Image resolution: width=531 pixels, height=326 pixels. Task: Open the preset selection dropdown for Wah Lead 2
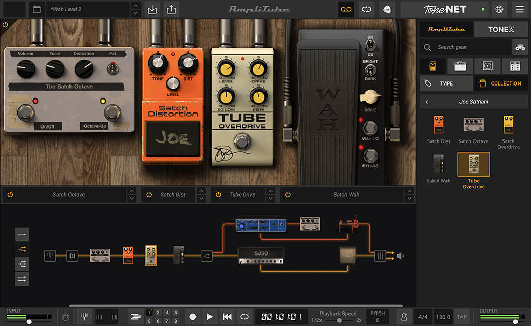click(x=135, y=9)
